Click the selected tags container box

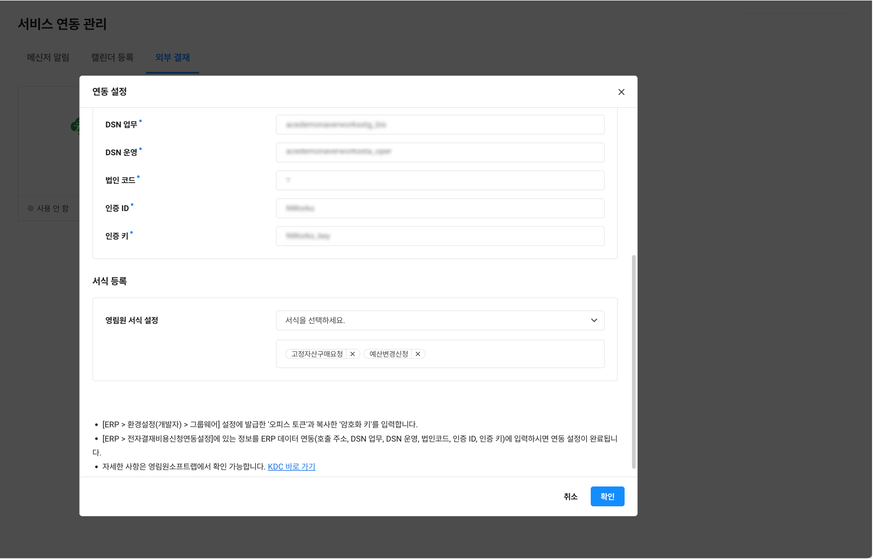[x=508, y=354]
